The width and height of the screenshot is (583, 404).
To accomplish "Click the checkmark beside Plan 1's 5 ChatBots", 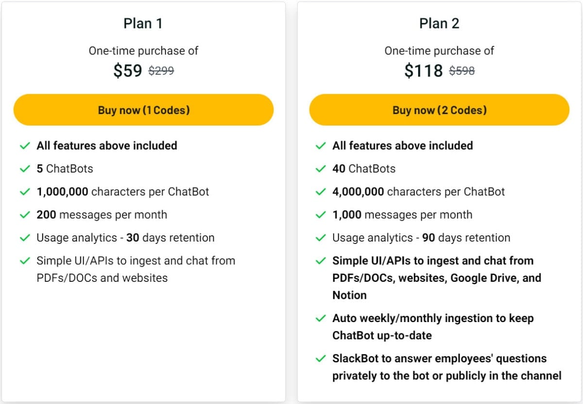I will pyautogui.click(x=25, y=169).
